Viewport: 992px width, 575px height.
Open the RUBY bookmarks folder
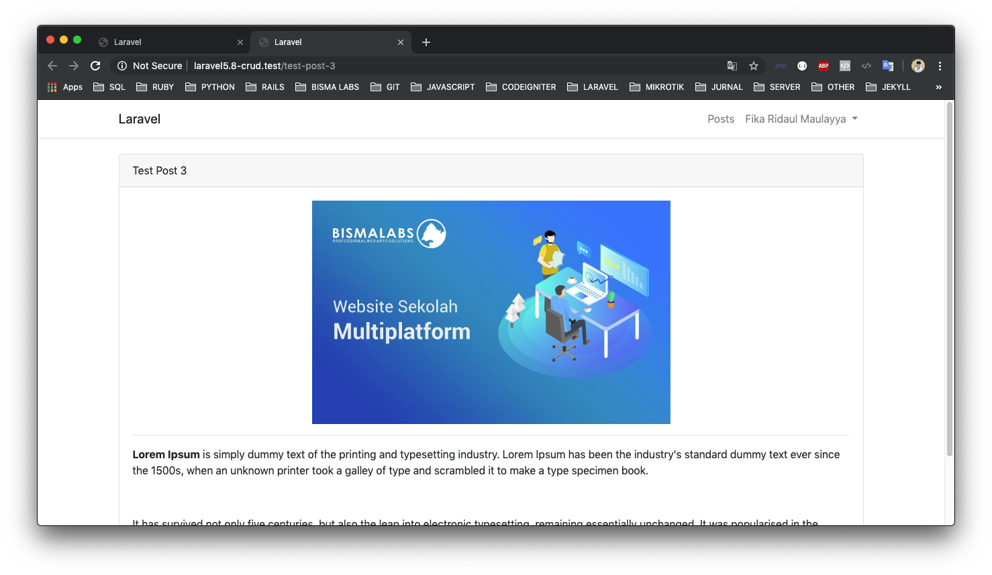point(155,87)
